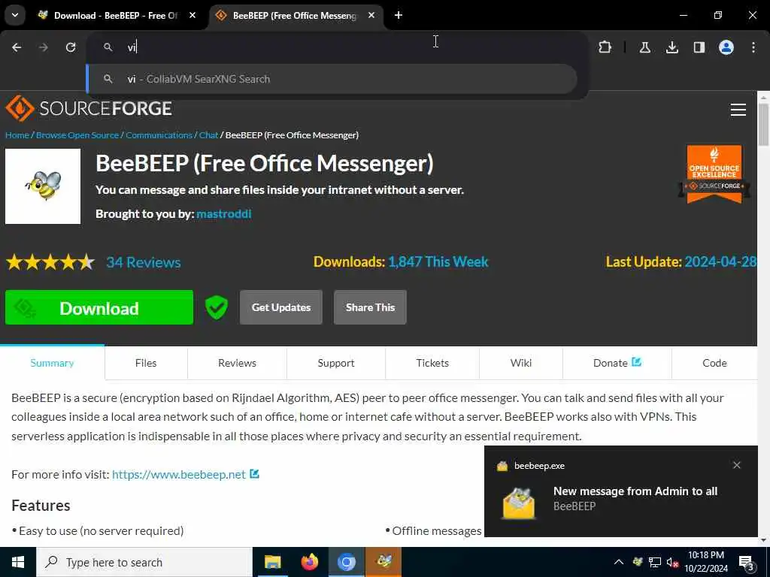
Task: Switch to the Files tab
Action: point(146,363)
